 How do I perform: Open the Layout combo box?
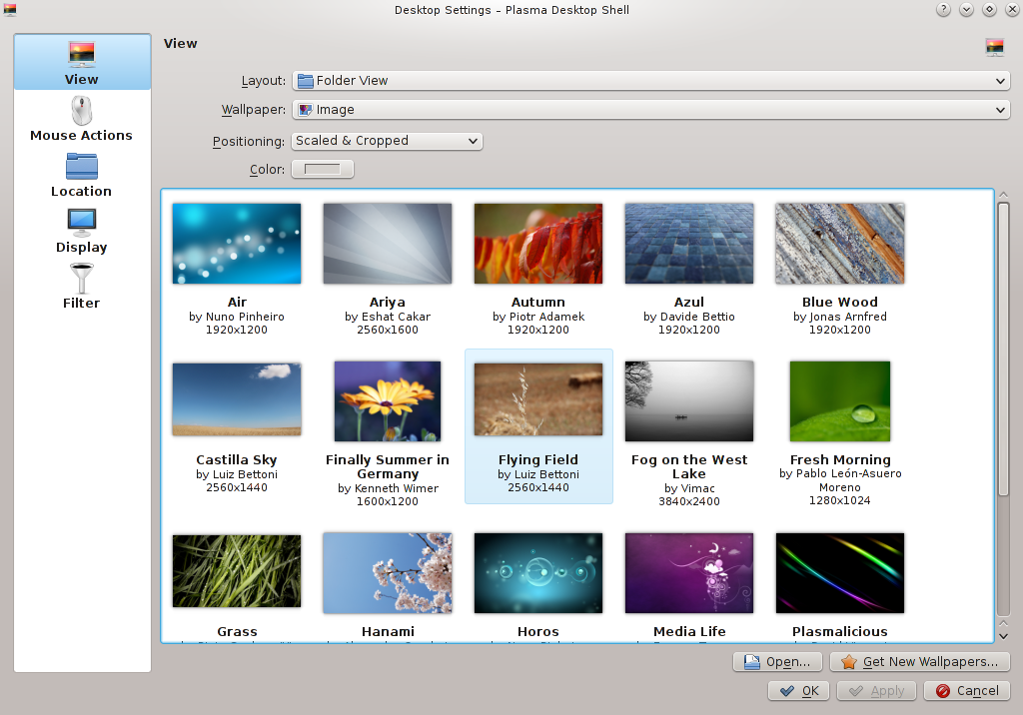(650, 81)
